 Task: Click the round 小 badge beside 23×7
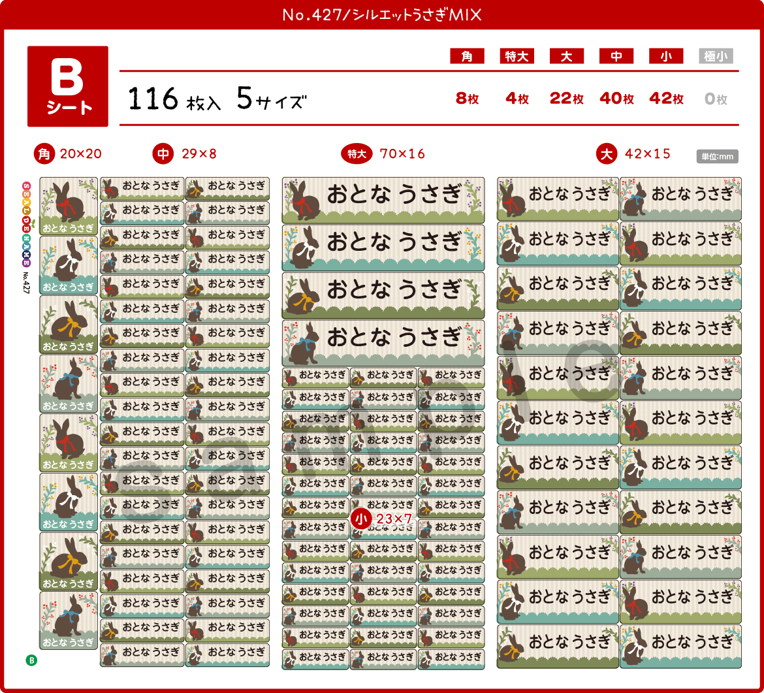click(x=361, y=519)
